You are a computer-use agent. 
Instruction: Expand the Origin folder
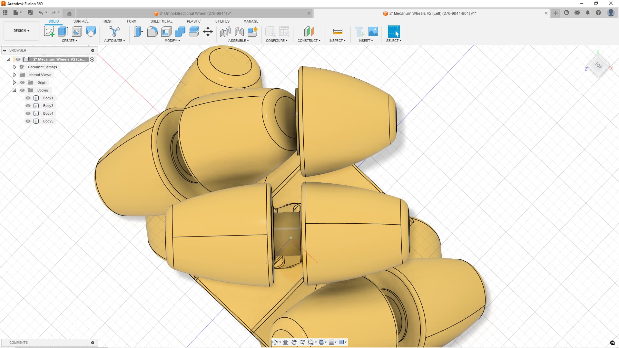(14, 82)
